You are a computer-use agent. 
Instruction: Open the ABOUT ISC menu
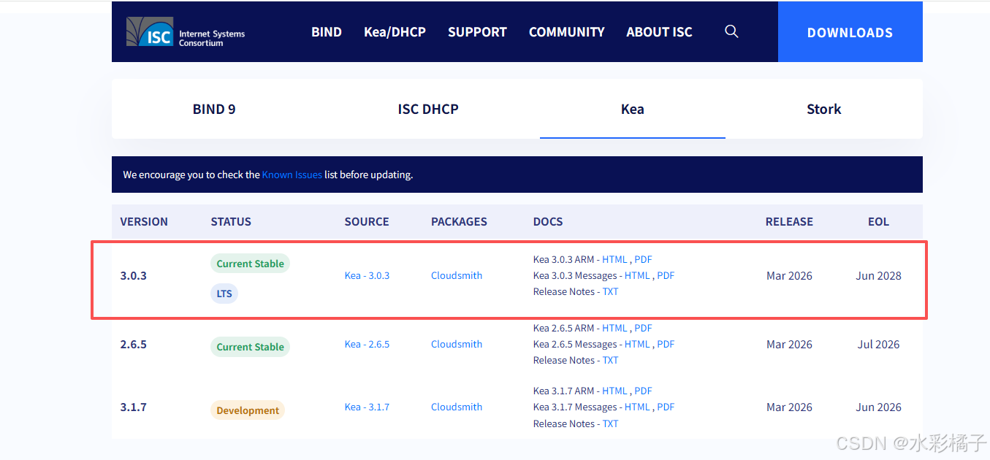click(x=659, y=32)
